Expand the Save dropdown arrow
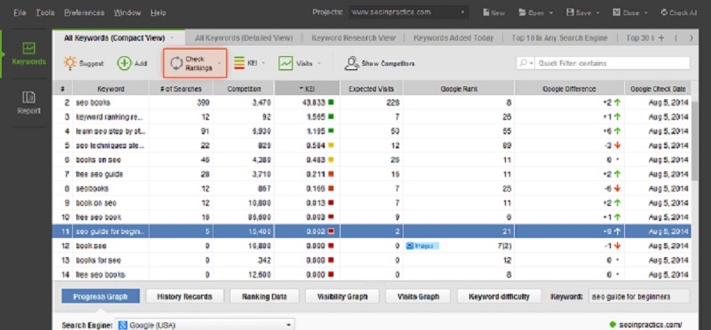Screen dimensions: 711x330 pos(597,12)
